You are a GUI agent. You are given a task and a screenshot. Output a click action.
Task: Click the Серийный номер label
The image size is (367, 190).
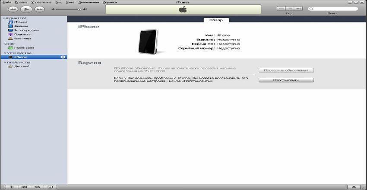tap(196, 48)
